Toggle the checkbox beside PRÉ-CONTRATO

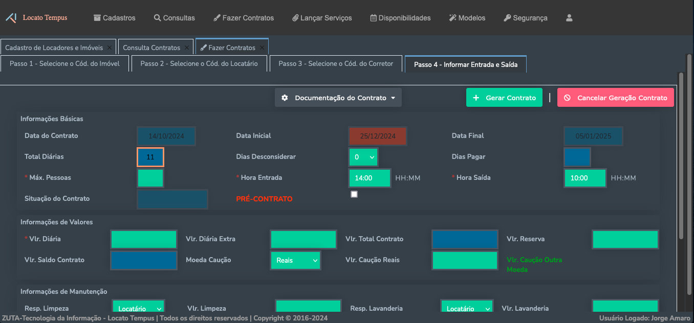[354, 194]
